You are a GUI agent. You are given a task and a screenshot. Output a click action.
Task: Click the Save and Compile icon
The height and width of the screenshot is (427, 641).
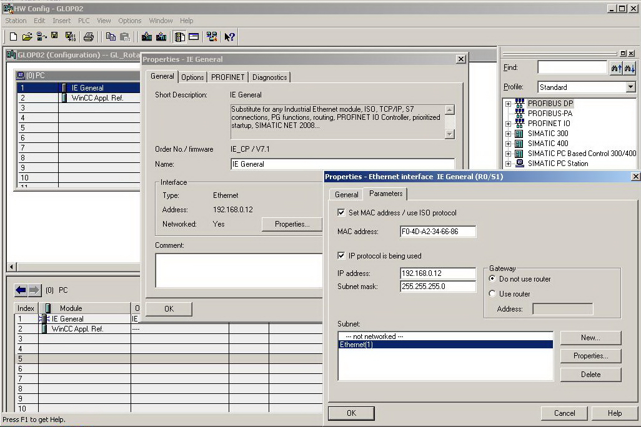coord(71,37)
